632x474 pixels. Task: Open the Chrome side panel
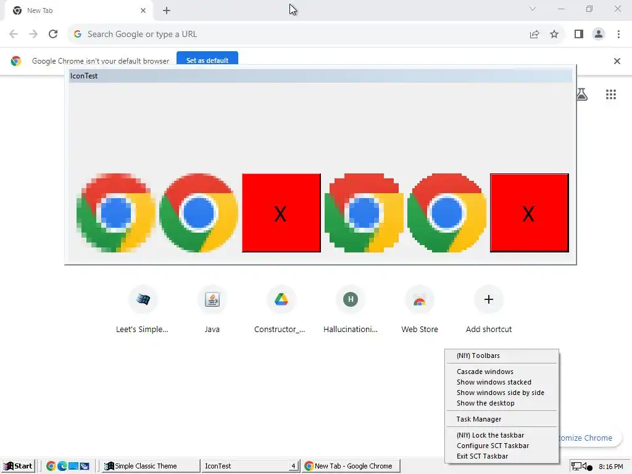579,35
